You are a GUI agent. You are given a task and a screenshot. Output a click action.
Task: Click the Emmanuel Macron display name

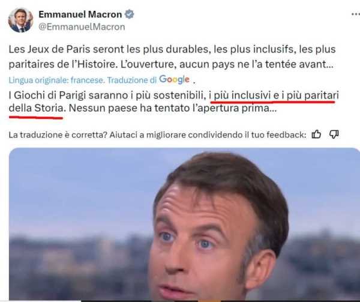coord(80,14)
